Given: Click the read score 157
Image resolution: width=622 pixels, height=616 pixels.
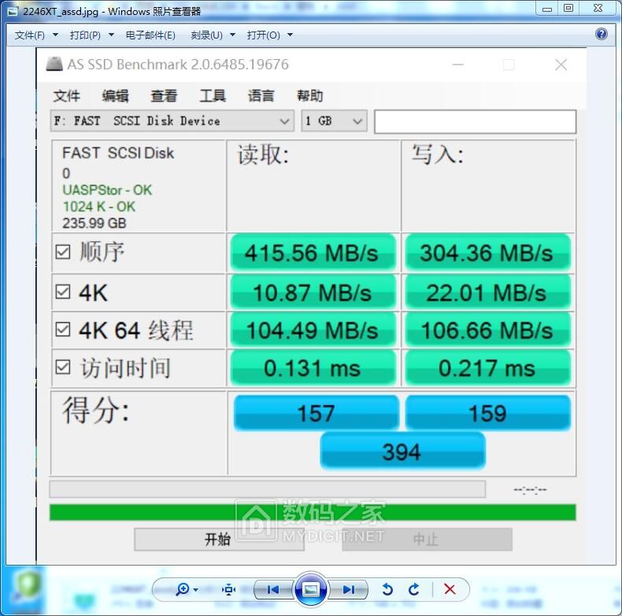Looking at the screenshot, I should point(317,413).
